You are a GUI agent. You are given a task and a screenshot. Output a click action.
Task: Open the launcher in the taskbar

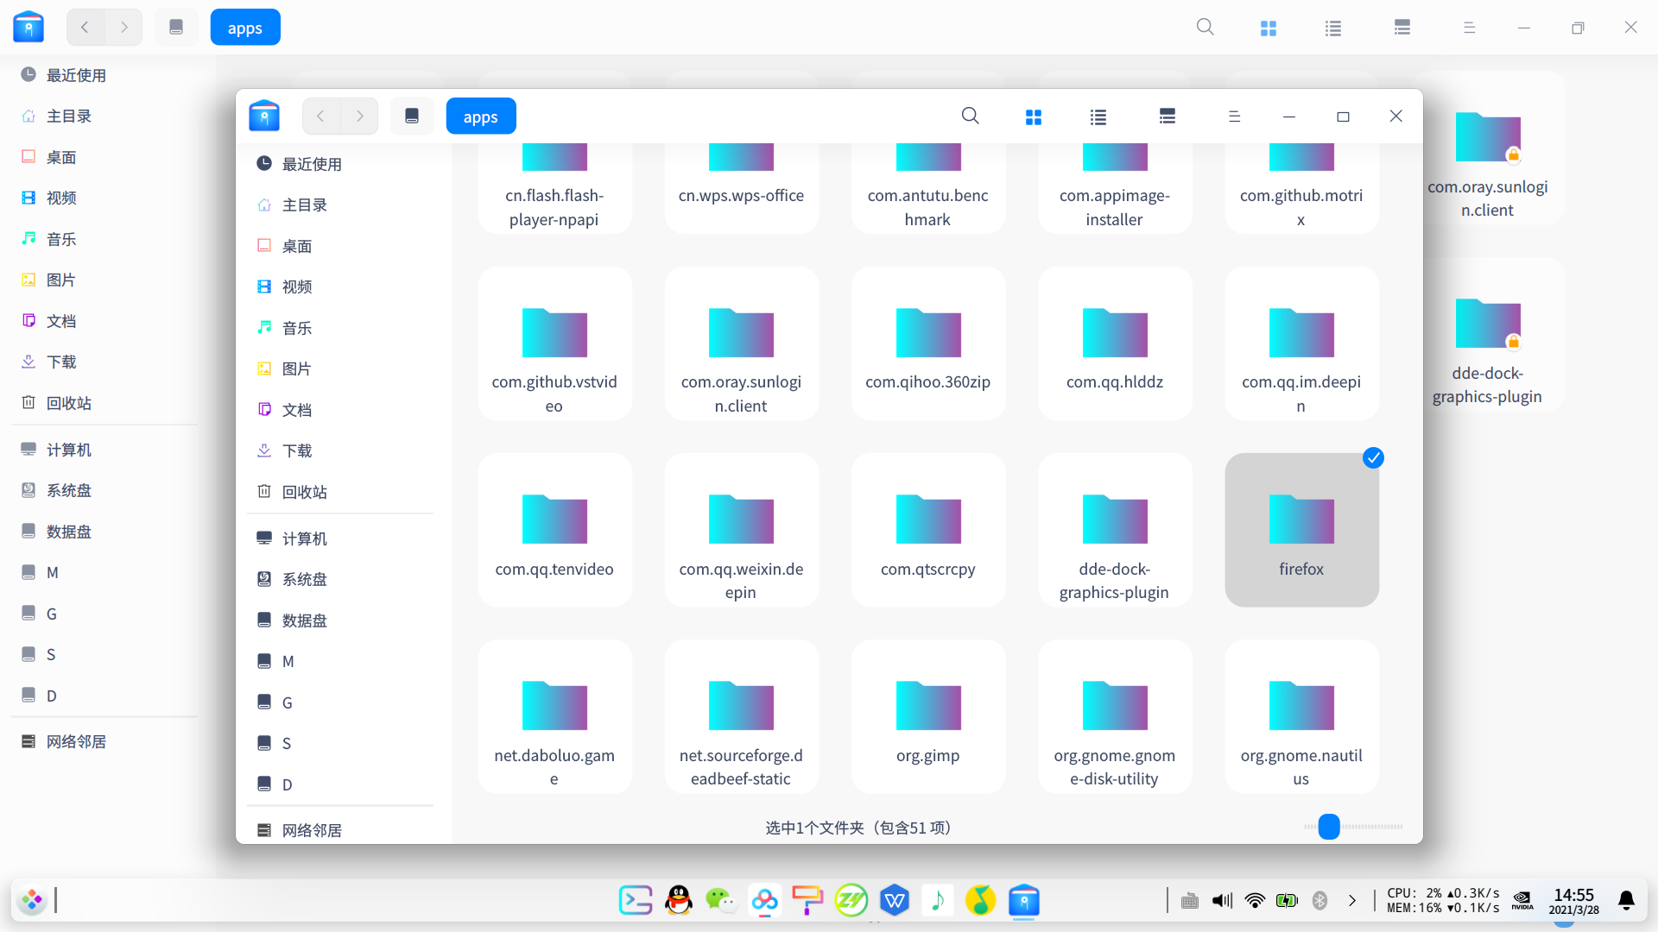point(32,901)
